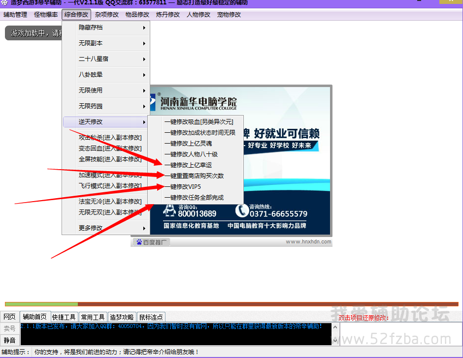463x358 pixels.
Task: Open the 炼丹修改 menu
Action: [168, 14]
